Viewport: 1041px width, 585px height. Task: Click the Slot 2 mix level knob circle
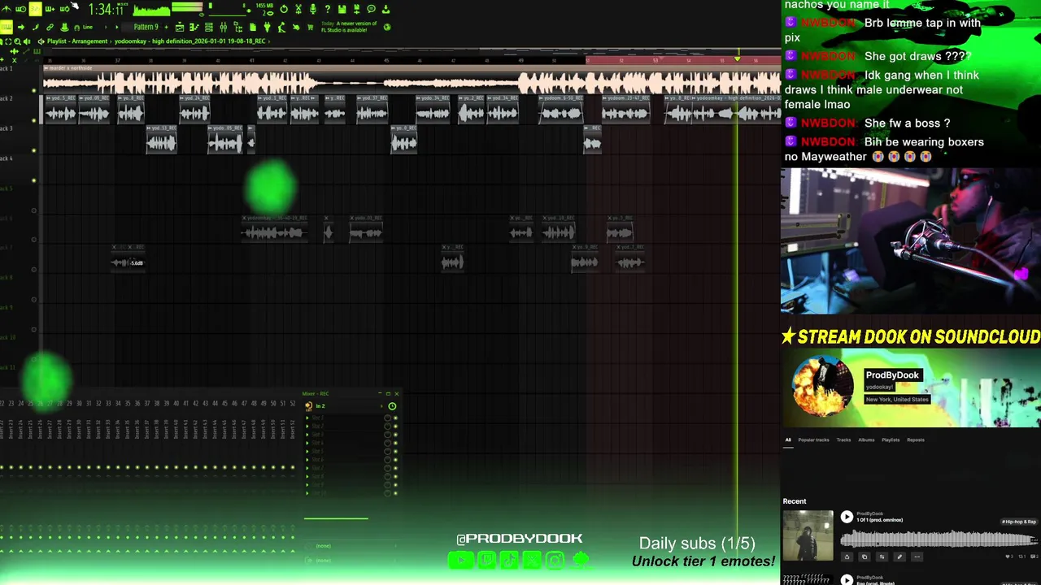pyautogui.click(x=387, y=427)
